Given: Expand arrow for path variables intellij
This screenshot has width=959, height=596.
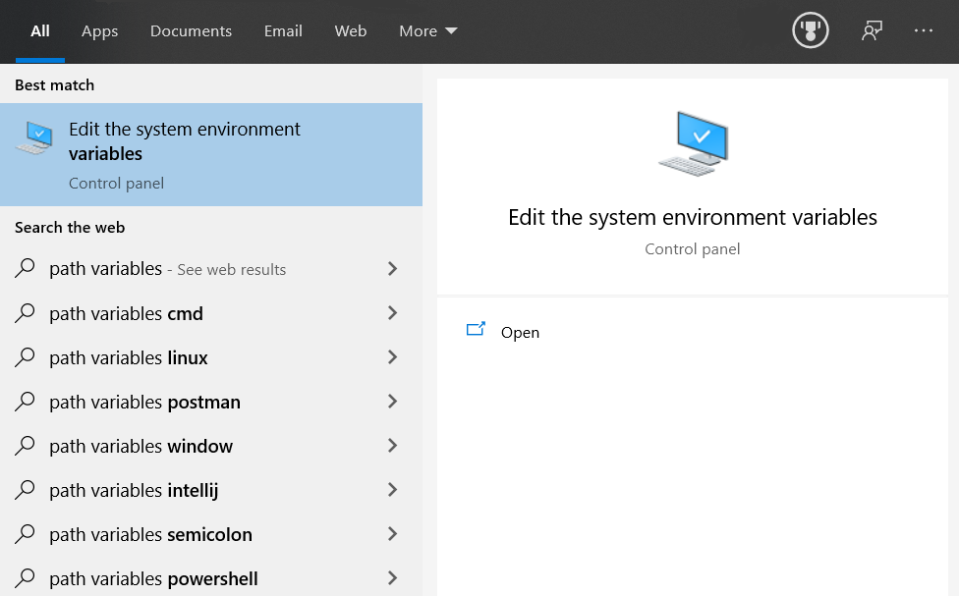Looking at the screenshot, I should (392, 490).
